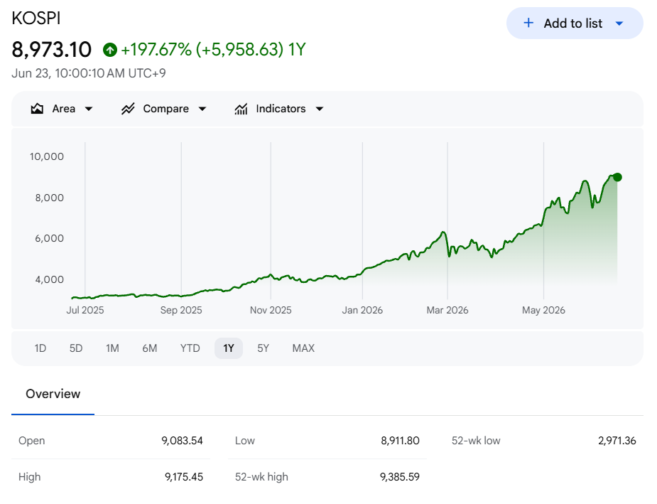This screenshot has height=504, width=657.
Task: Click the green endpoint dot on chart
Action: click(617, 178)
